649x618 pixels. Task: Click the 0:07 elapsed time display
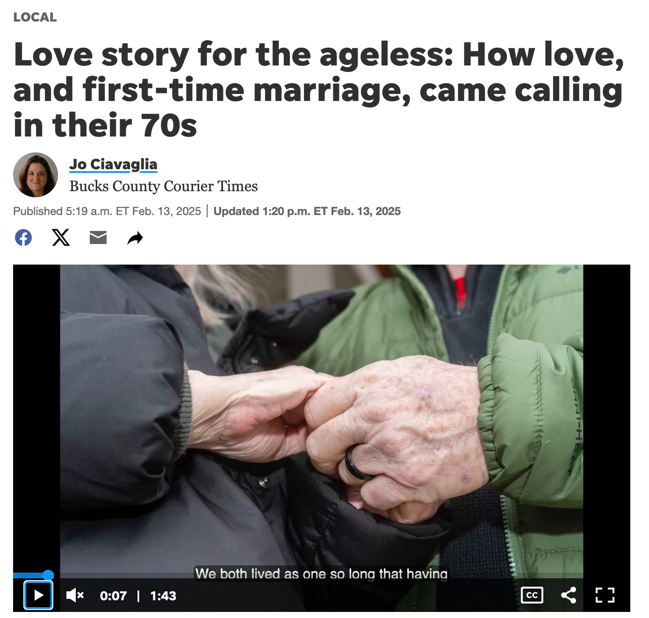click(x=113, y=596)
